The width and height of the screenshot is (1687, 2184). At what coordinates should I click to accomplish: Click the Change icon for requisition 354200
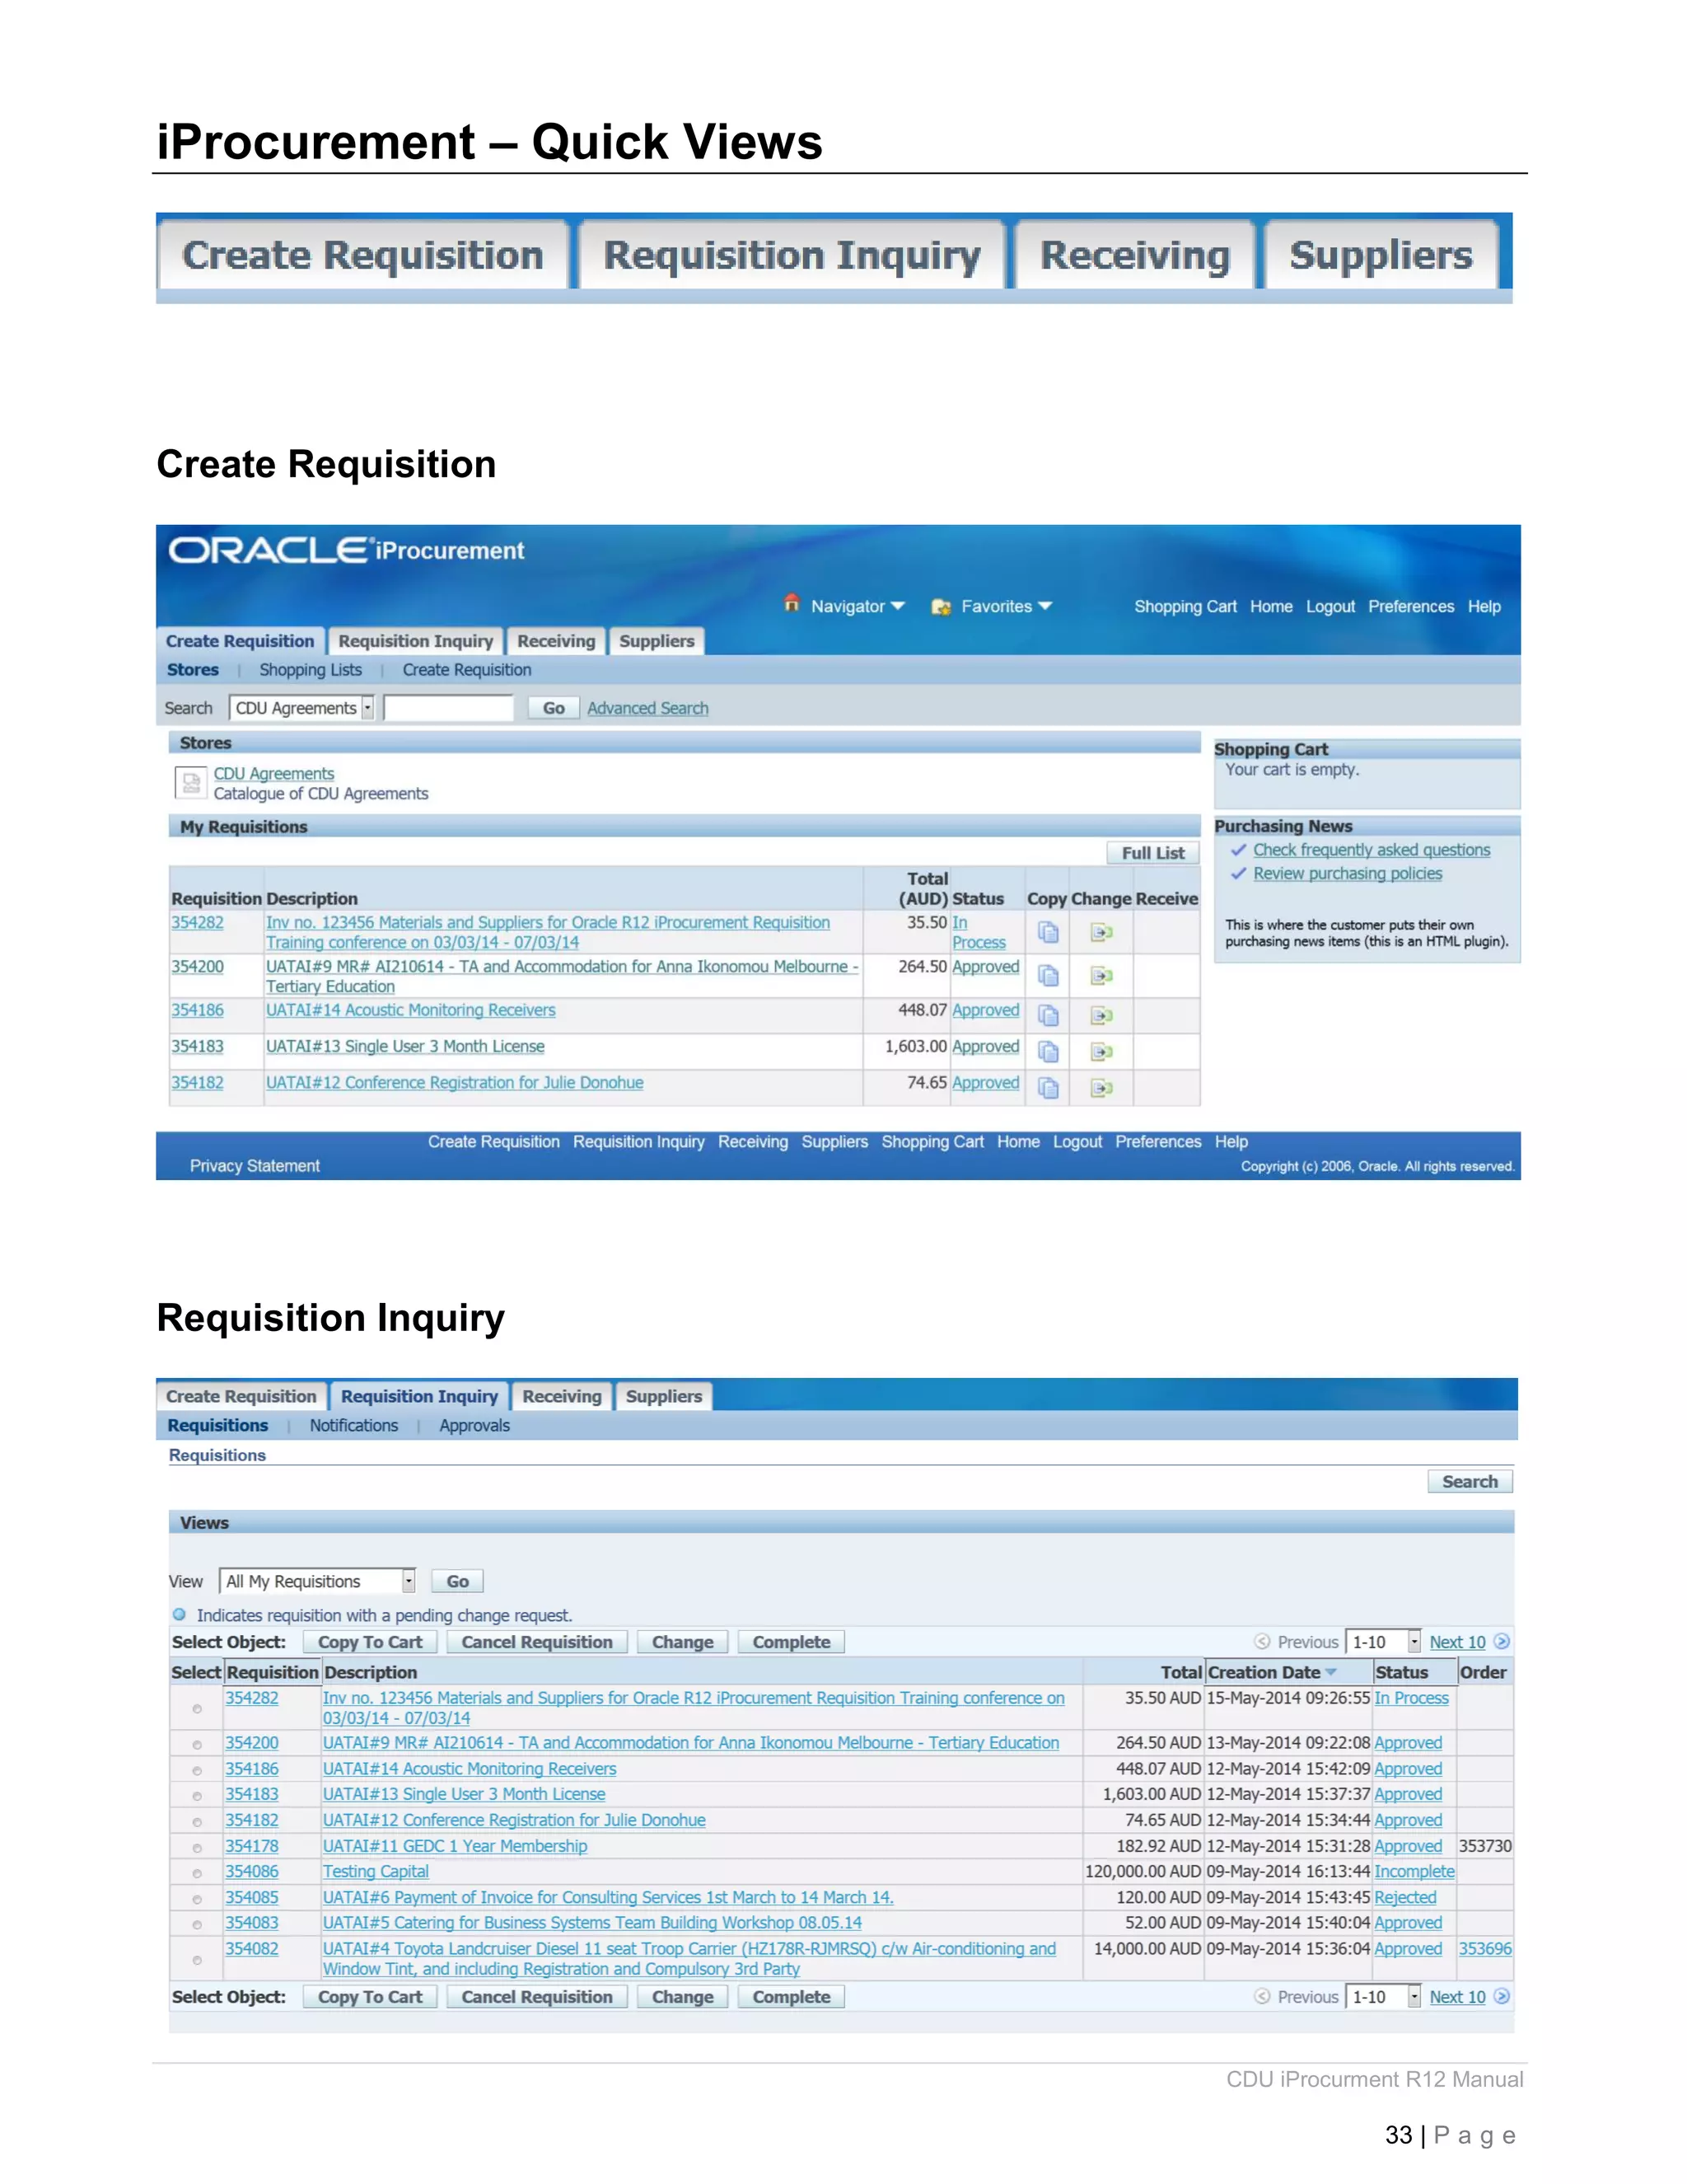(x=1101, y=976)
